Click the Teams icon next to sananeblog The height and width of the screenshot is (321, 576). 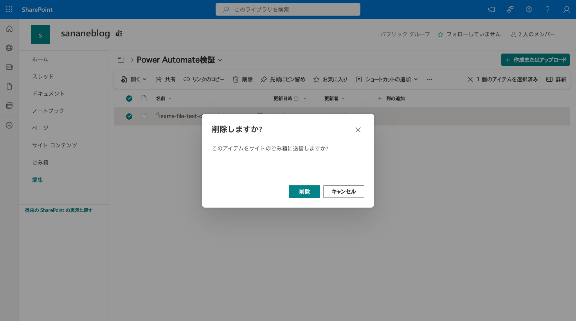pos(119,34)
